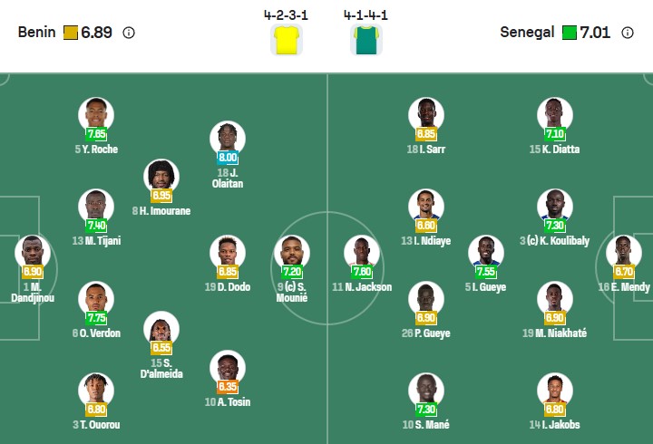Select S. Mané player avatar

pos(425,389)
